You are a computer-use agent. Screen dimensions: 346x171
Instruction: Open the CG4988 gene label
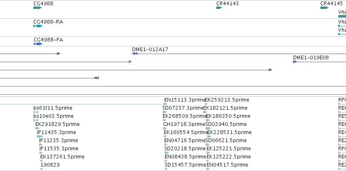(x=43, y=4)
